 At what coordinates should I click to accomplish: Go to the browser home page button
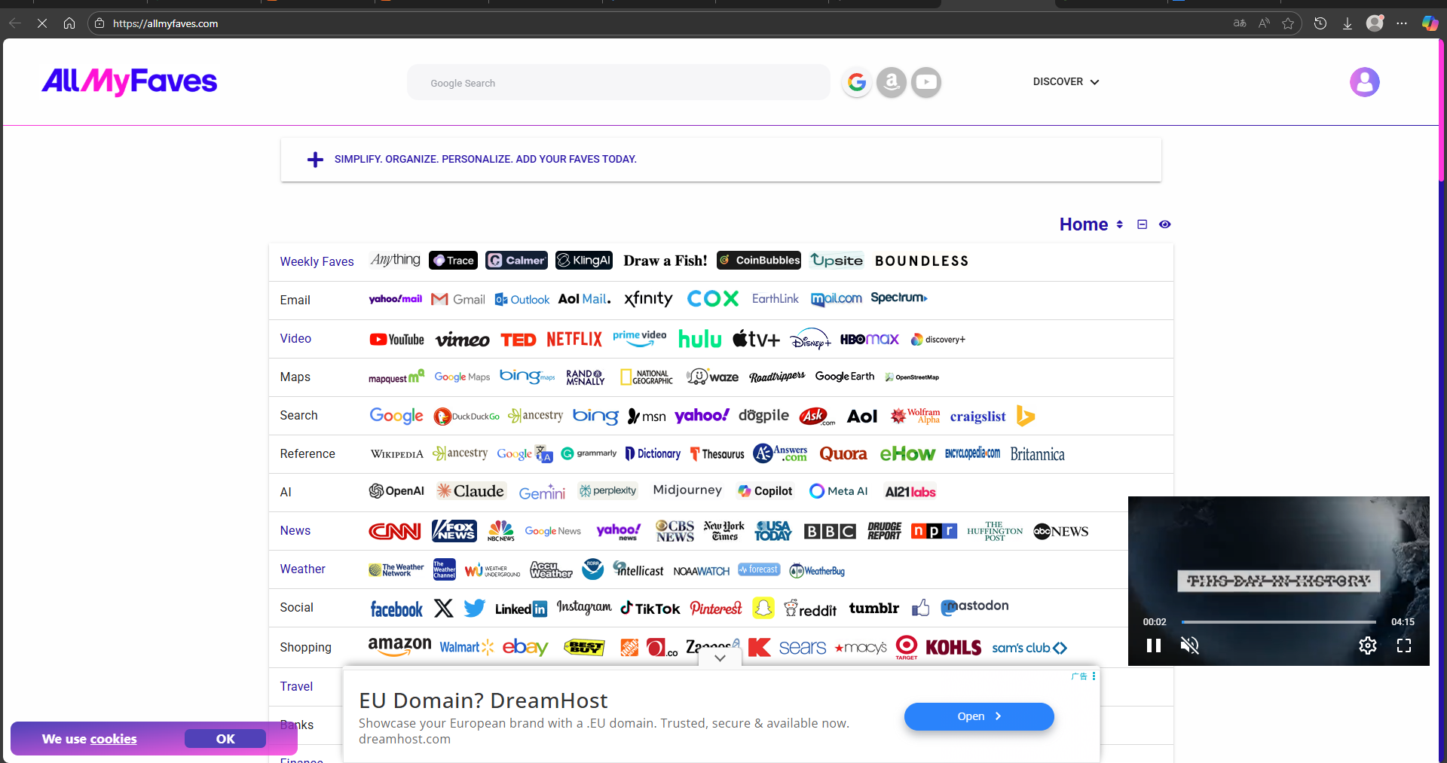click(x=69, y=23)
